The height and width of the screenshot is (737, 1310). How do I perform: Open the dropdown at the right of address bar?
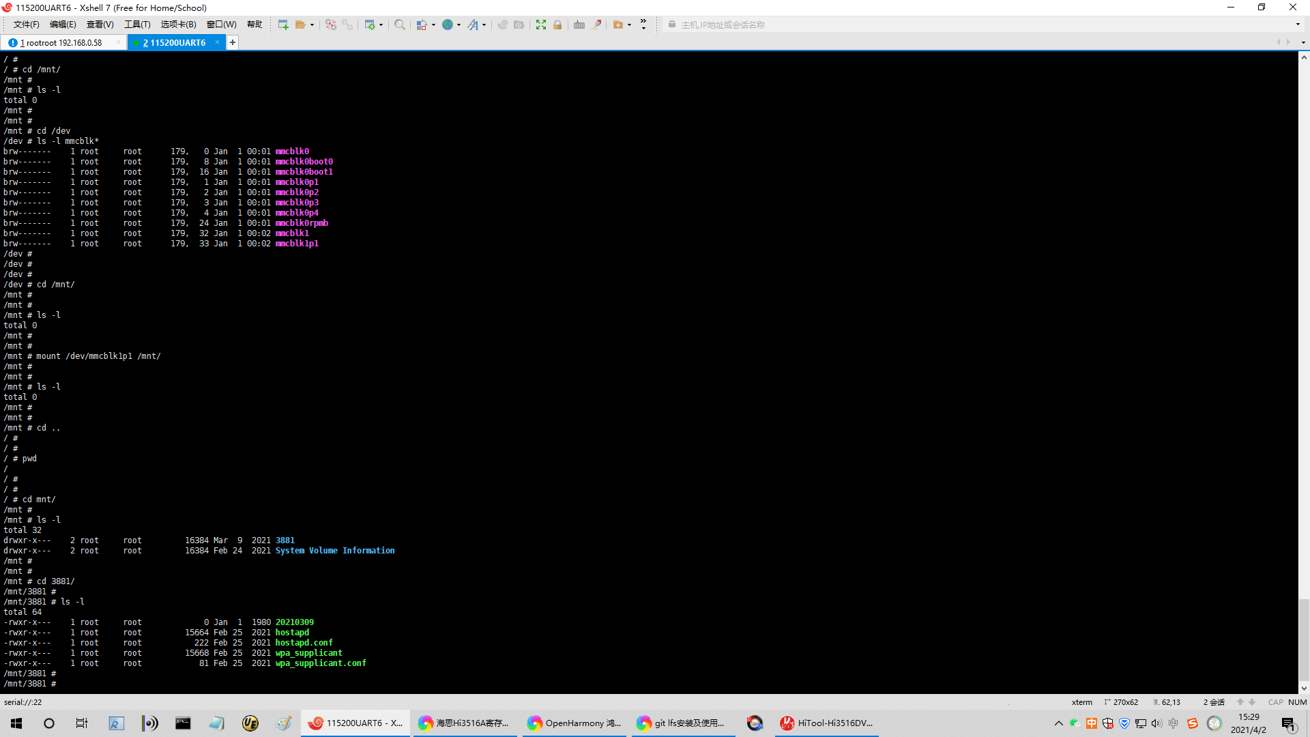click(x=1300, y=25)
